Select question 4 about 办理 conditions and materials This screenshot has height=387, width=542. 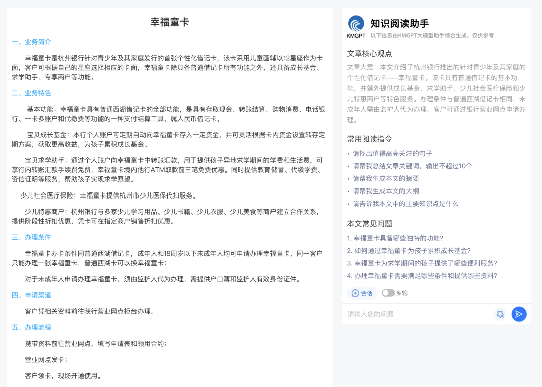[422, 276]
